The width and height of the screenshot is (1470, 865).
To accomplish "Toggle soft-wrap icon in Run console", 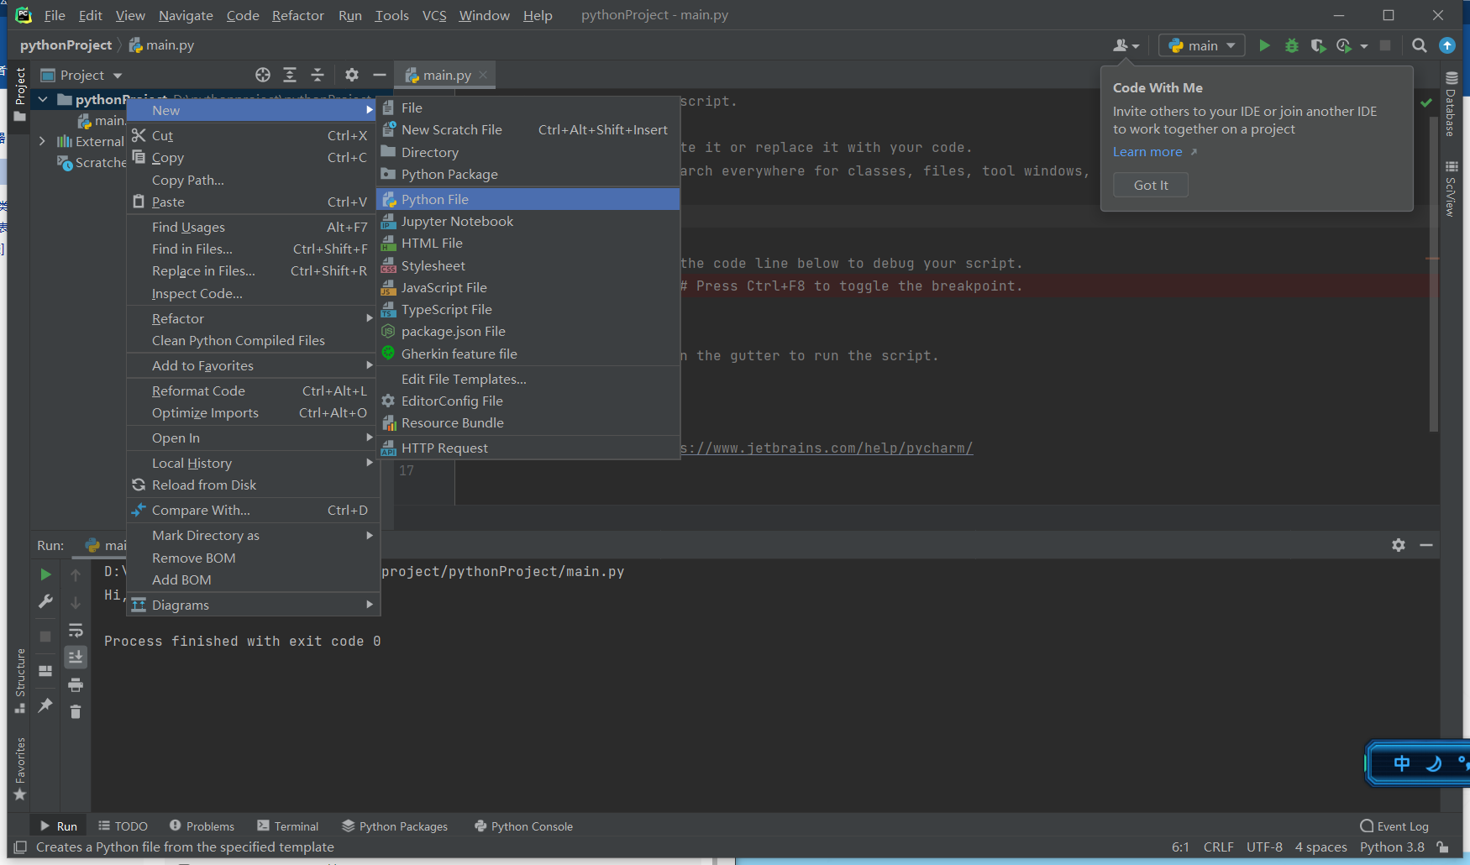I will click(76, 630).
